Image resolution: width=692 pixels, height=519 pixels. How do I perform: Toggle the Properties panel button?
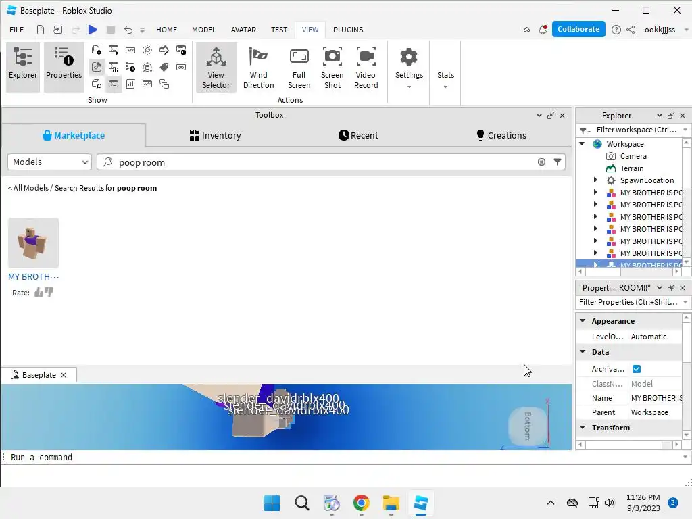tap(64, 67)
